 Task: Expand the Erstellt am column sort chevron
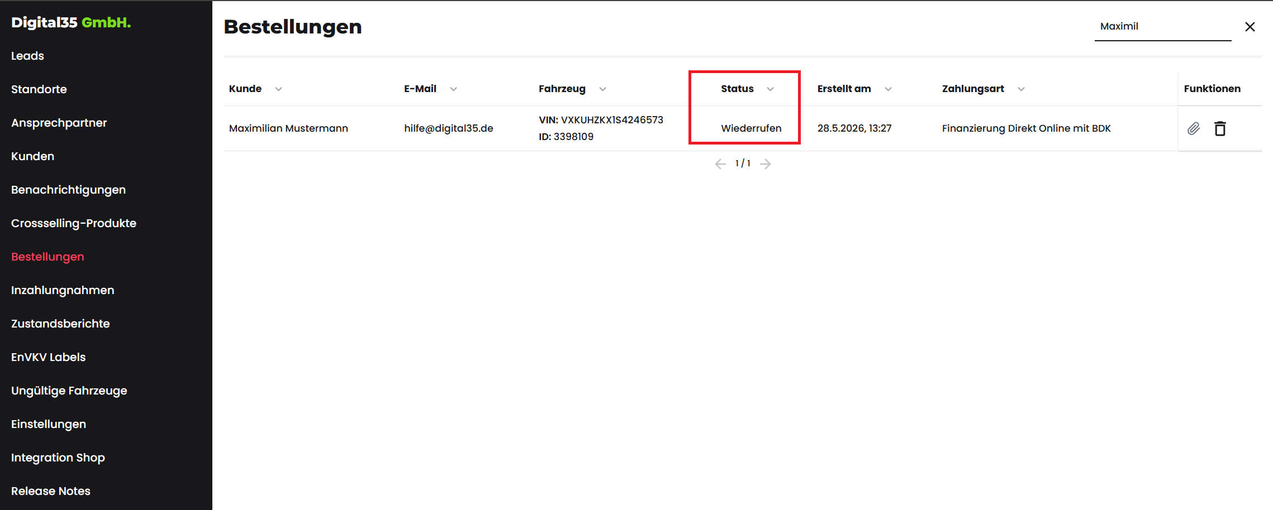[x=888, y=89]
